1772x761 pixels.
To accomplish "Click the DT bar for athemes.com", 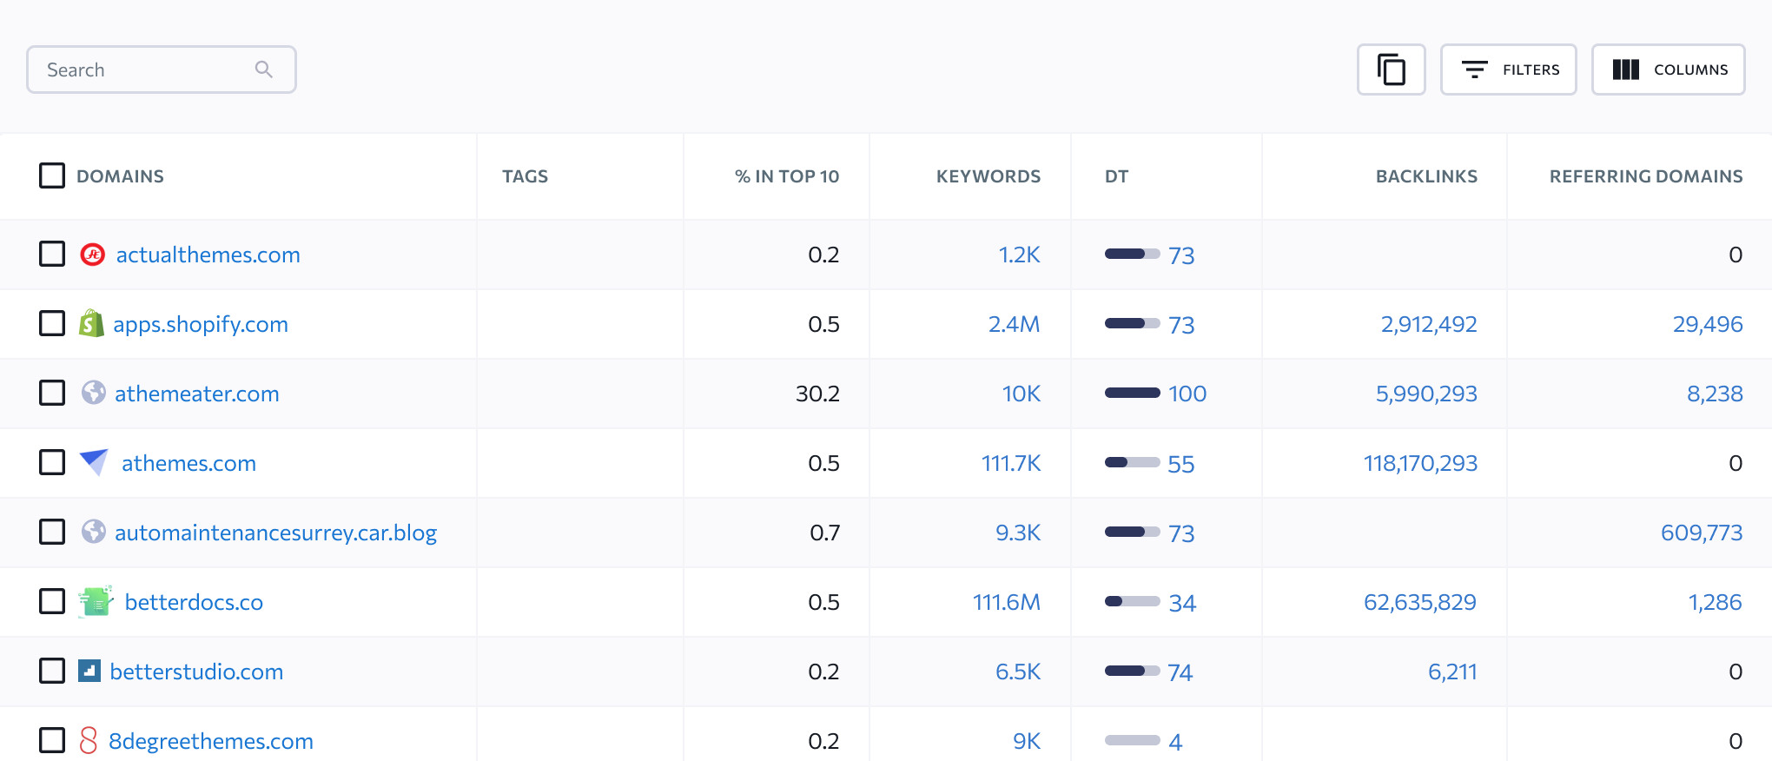I will 1133,462.
